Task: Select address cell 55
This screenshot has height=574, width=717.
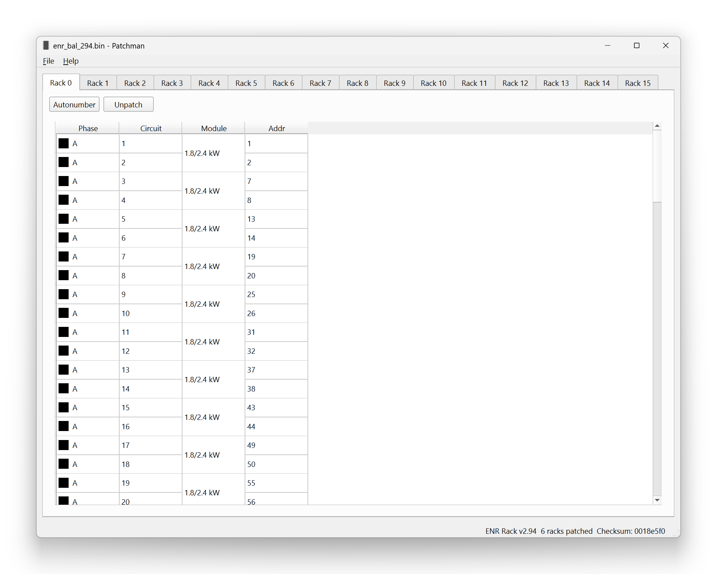Action: [x=276, y=483]
